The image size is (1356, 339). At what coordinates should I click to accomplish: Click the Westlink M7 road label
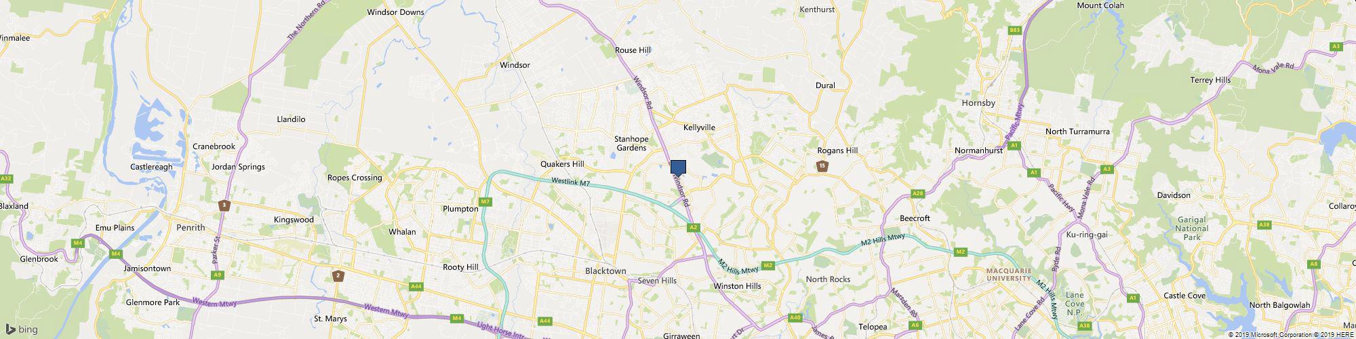[x=571, y=182]
